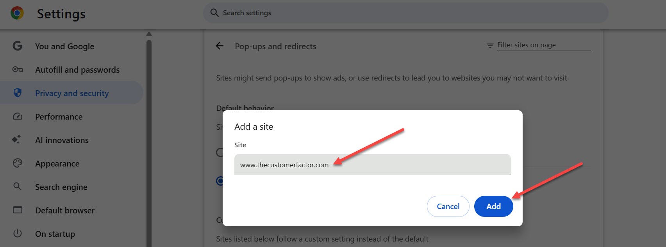Click Add button in Add a site dialog

tap(493, 206)
